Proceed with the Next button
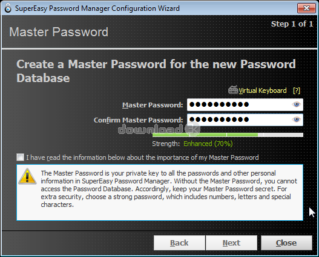Screen dimensions: 319x257 coord(231,243)
